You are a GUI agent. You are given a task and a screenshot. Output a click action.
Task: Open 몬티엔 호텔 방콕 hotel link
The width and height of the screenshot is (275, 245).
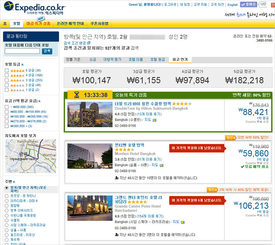[129, 145]
